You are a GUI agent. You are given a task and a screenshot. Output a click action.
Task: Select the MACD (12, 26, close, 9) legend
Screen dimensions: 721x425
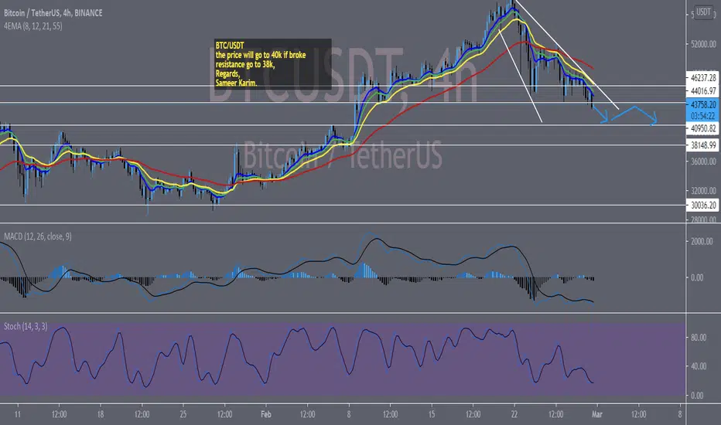(x=38, y=236)
